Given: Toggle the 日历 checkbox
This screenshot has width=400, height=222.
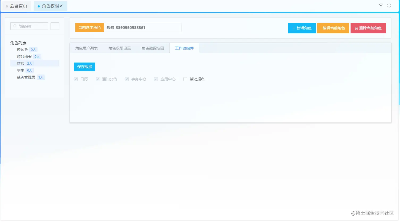Looking at the screenshot, I should tap(76, 79).
